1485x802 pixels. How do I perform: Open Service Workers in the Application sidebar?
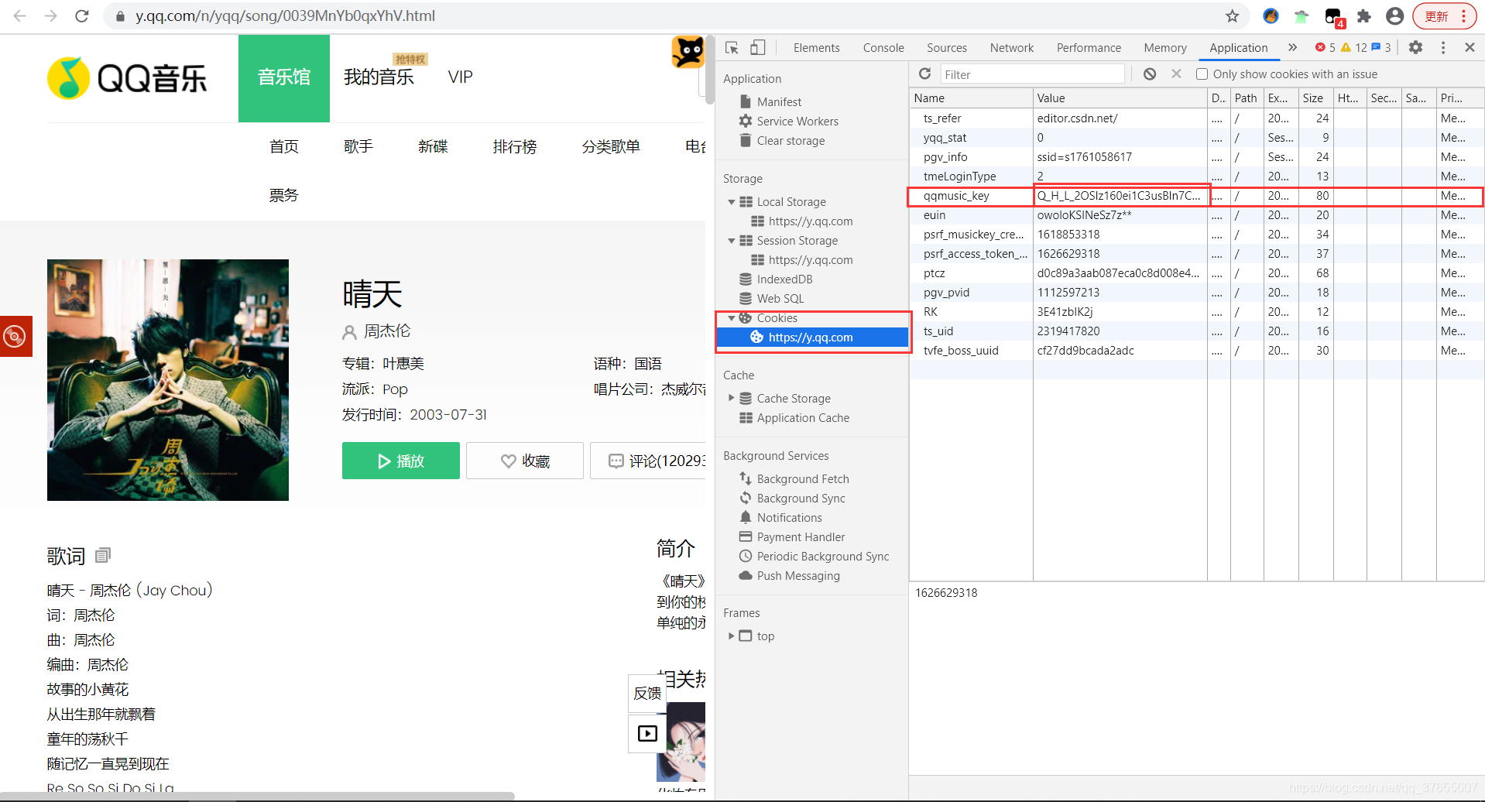tap(797, 121)
